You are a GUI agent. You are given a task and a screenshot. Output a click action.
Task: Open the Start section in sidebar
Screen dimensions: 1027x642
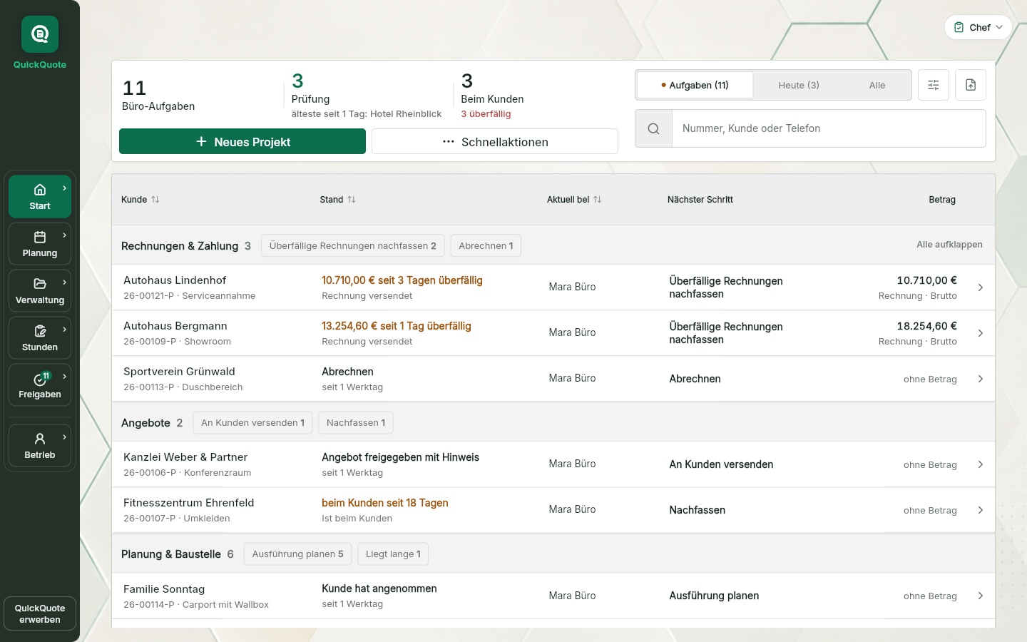tap(40, 196)
